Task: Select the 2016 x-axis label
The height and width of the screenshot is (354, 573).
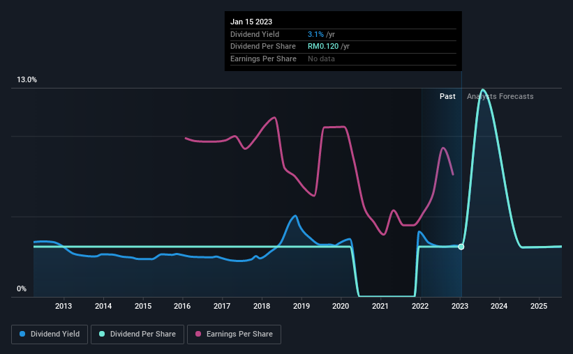Action: pos(182,306)
